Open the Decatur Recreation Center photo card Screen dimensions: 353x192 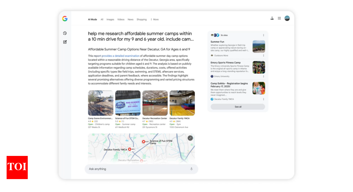tap(155, 103)
